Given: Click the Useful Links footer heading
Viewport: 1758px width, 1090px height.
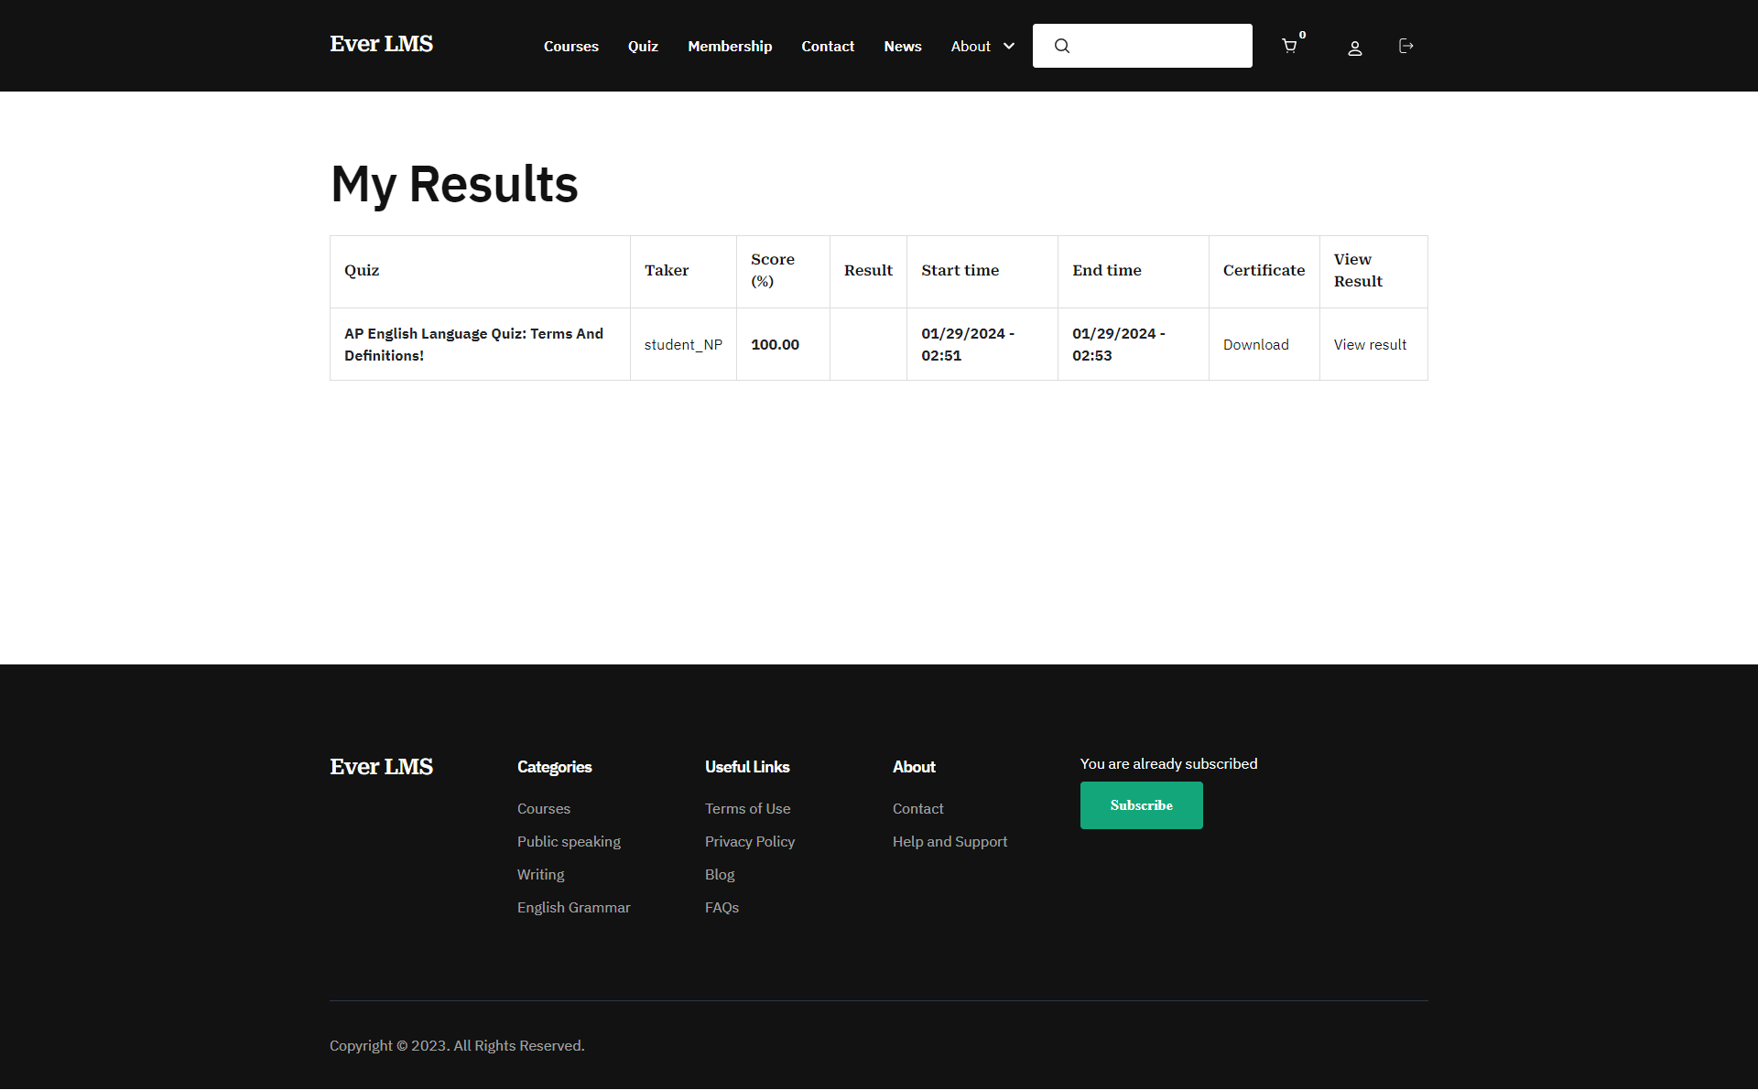Looking at the screenshot, I should point(747,767).
